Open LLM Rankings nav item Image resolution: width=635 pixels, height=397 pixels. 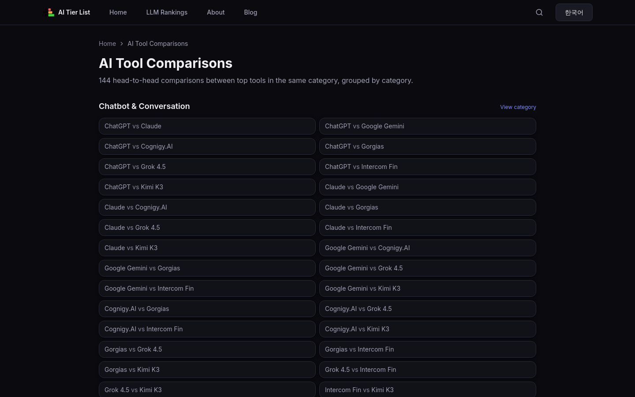(167, 12)
